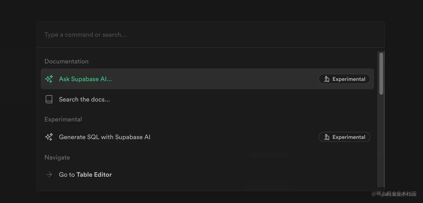Click the Experimental group heading

tap(63, 119)
